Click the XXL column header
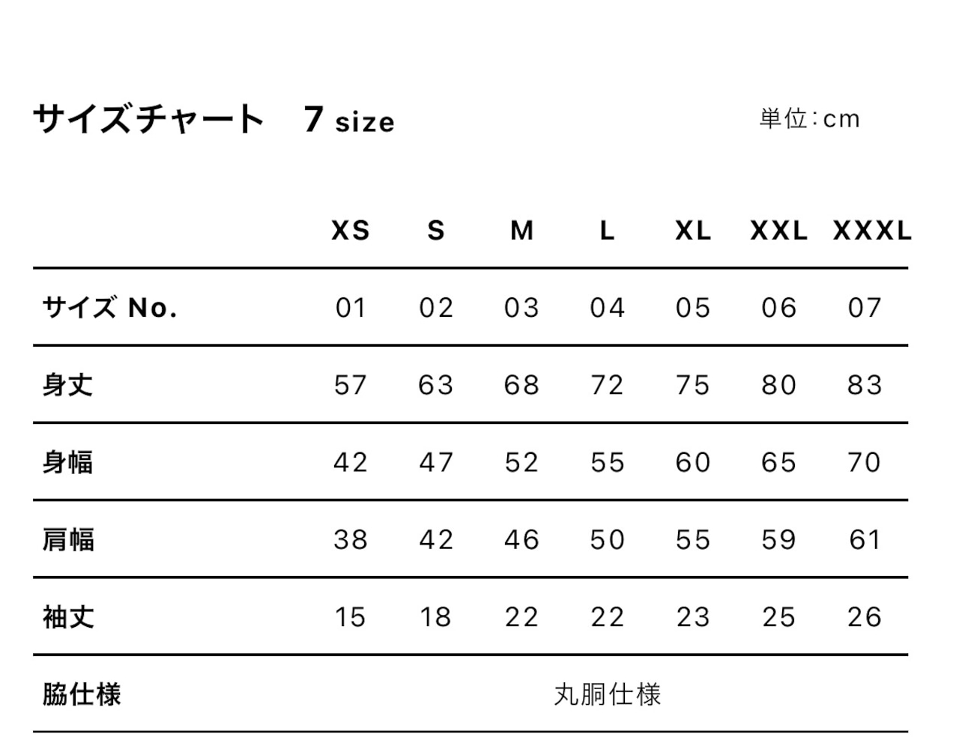The height and width of the screenshot is (755, 959). (779, 231)
